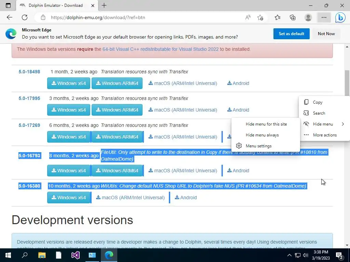Select Hide menu always
The image size is (350, 262).
tap(266, 135)
